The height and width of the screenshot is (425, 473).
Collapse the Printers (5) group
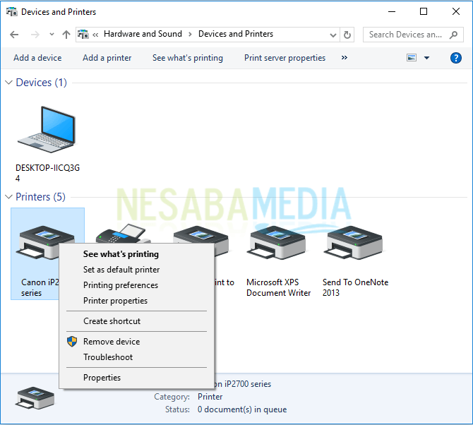8,197
